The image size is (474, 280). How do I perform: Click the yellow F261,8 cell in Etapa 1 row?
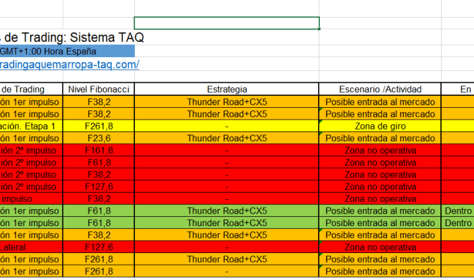(99, 126)
